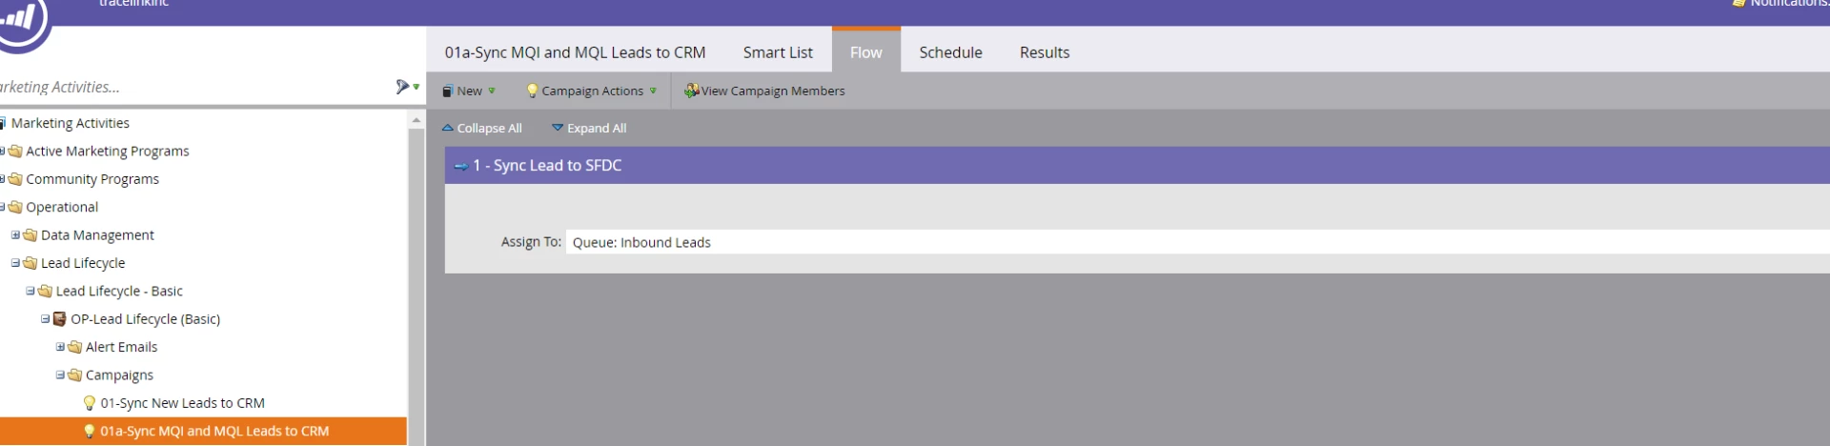1830x446 pixels.
Task: Click the Campaign Actions lightbulb icon
Action: 533,91
